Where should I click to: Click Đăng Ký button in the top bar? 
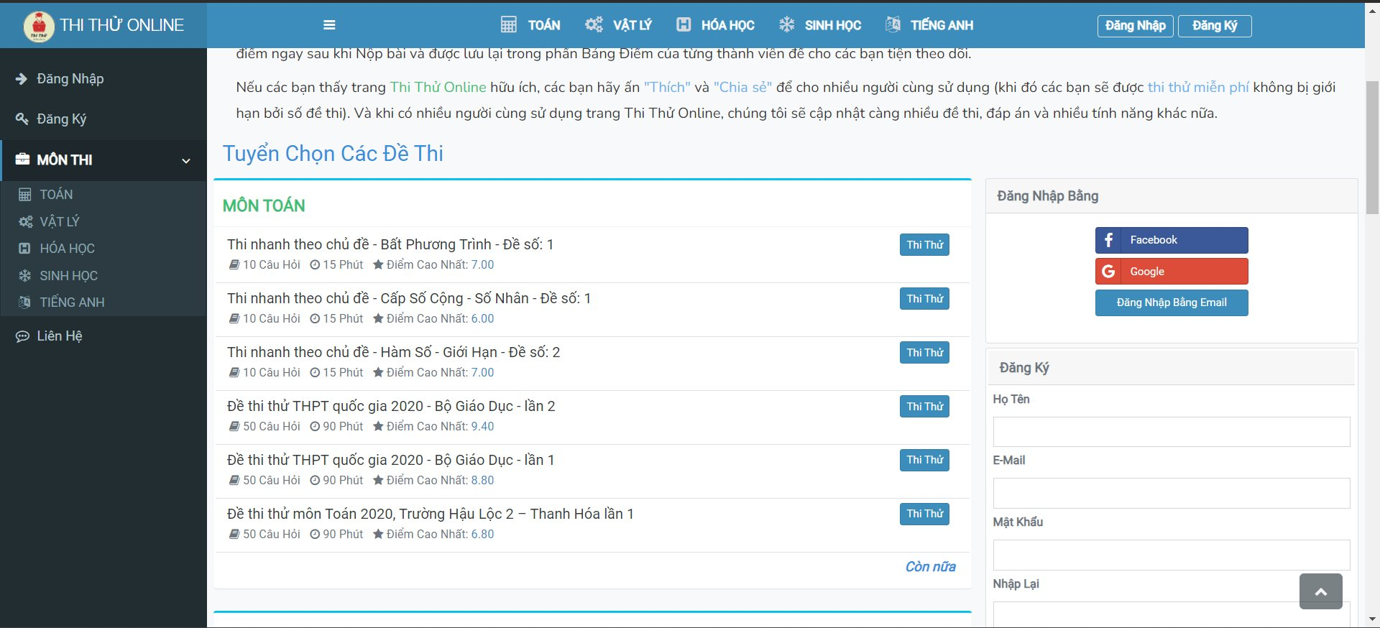point(1215,26)
